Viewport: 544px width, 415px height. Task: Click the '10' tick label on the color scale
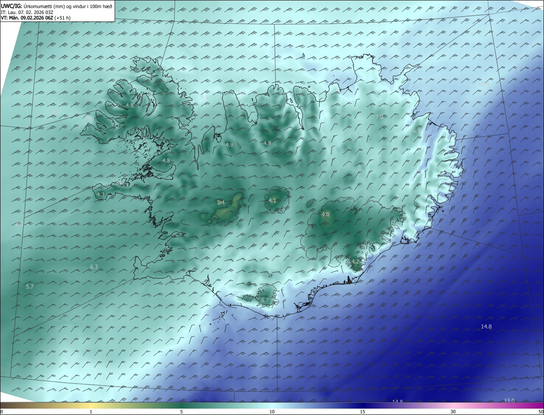pos(272,412)
